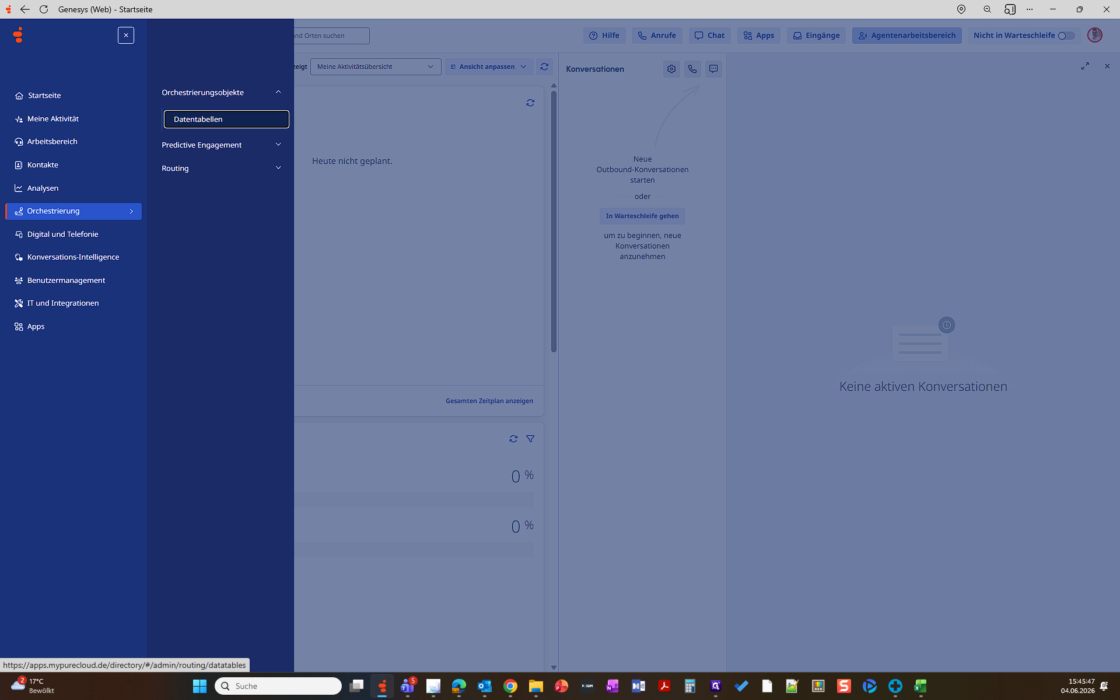Click the taskbar clock and date

point(1077,686)
